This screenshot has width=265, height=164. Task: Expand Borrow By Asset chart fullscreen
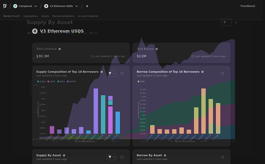click(x=222, y=157)
